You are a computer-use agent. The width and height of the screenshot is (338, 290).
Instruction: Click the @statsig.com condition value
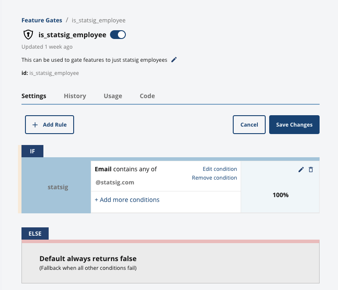tap(115, 182)
